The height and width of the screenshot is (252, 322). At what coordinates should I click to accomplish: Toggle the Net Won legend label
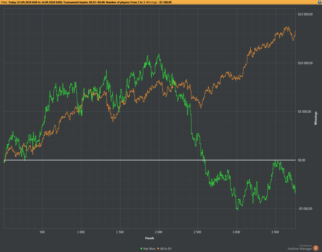pos(149,248)
